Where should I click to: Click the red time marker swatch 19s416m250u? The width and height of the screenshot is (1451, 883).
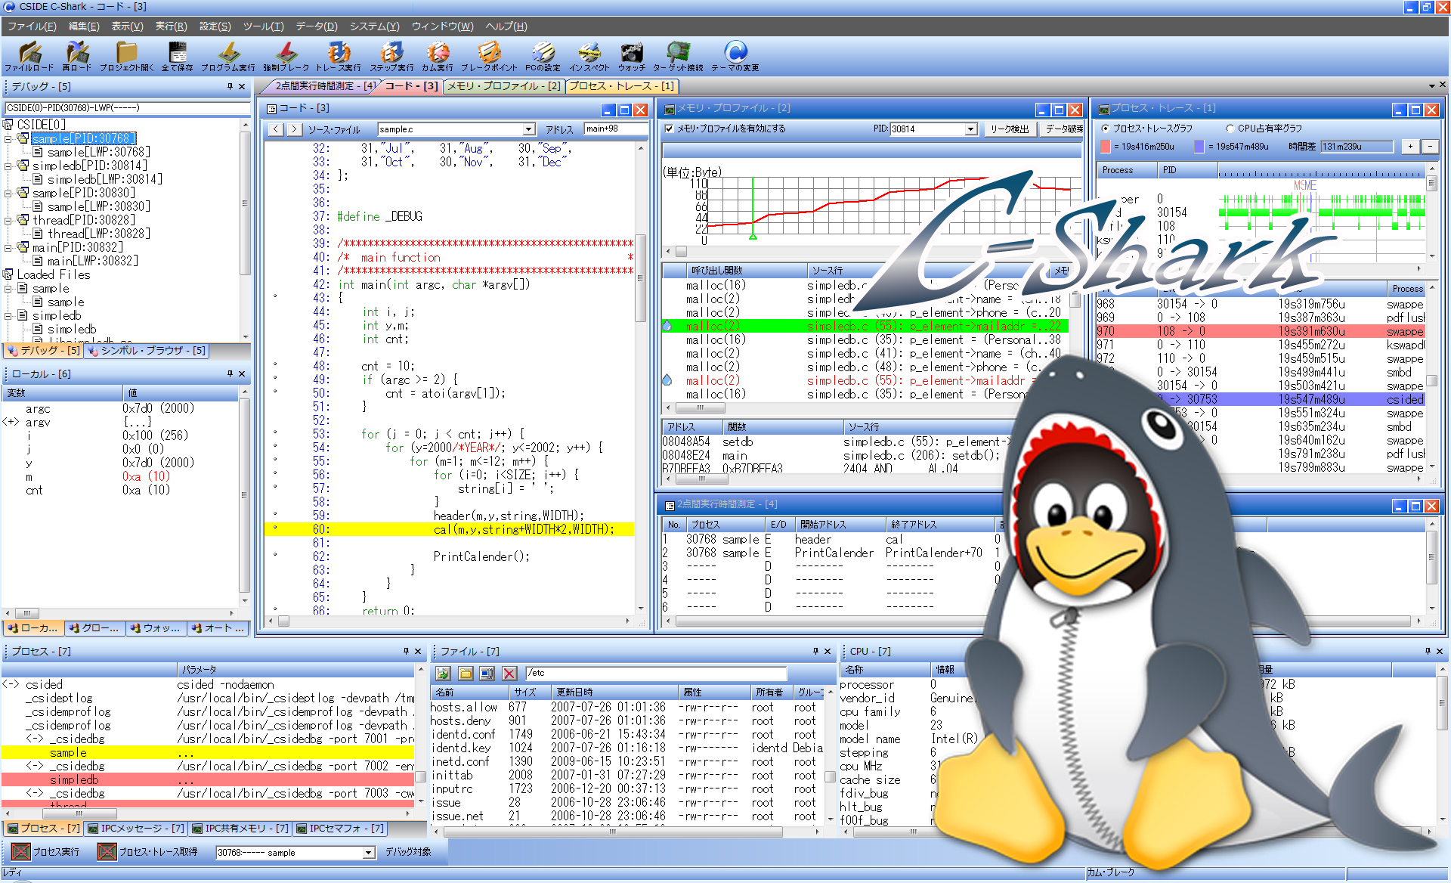click(1106, 147)
